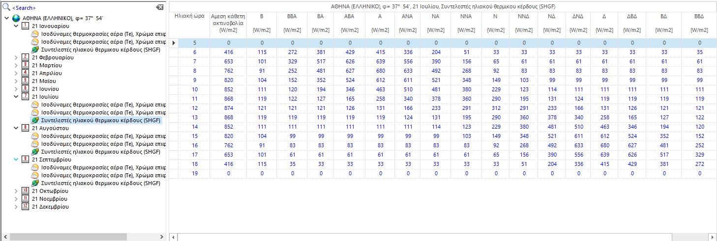Viewport: 717px width, 241px height.
Task: Click the sun-cloud icon of first item under 21 Αυγούστου
Action: [35, 136]
